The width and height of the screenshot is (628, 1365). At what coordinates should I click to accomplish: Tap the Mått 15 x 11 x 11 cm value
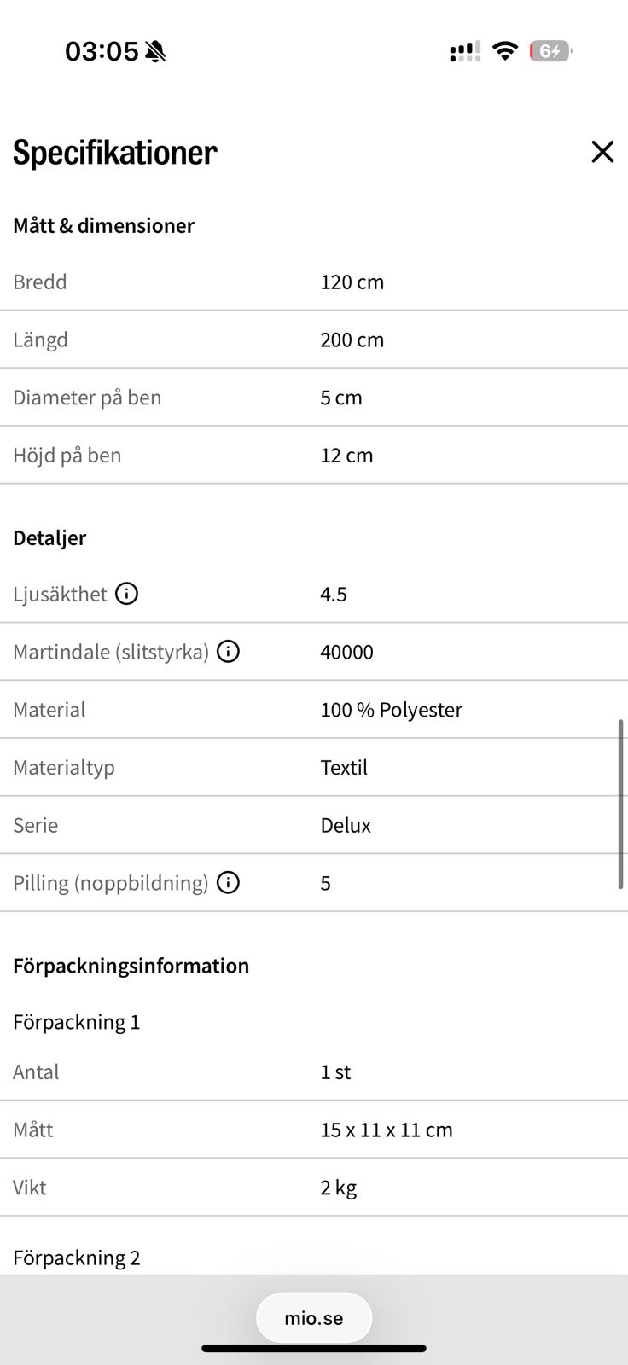[x=387, y=1130]
